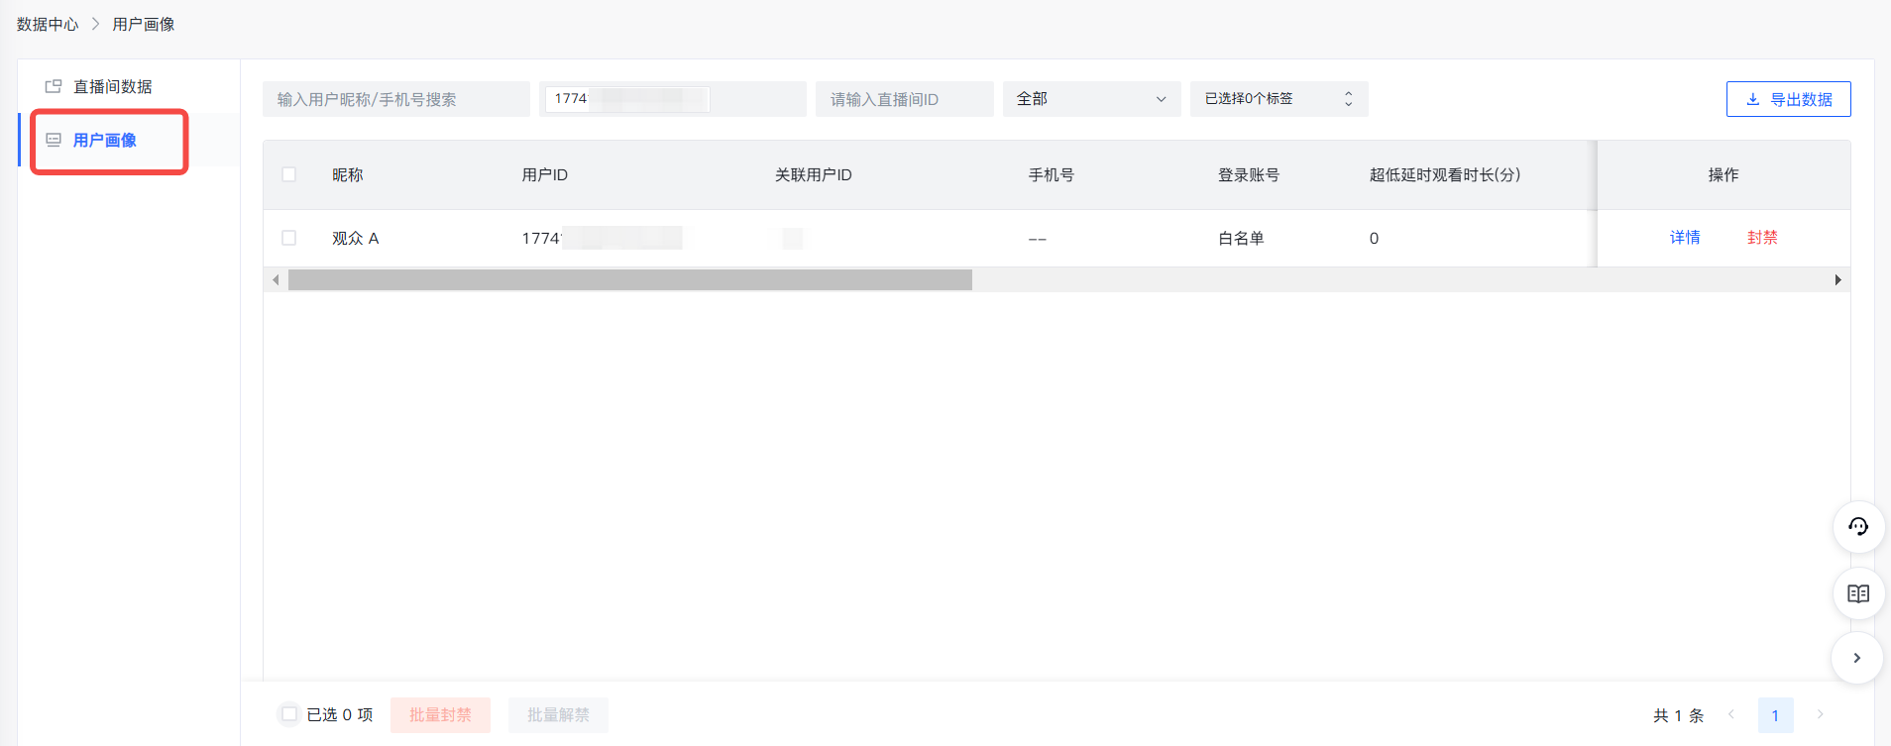Click 封禁 for 观众 A
This screenshot has width=1891, height=746.
[1762, 238]
